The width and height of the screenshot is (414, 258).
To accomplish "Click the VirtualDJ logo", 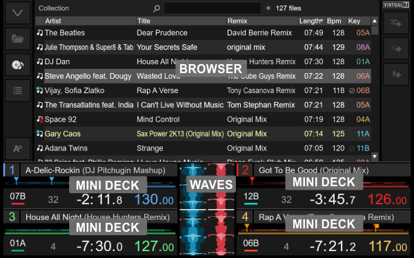I will pyautogui.click(x=396, y=5).
